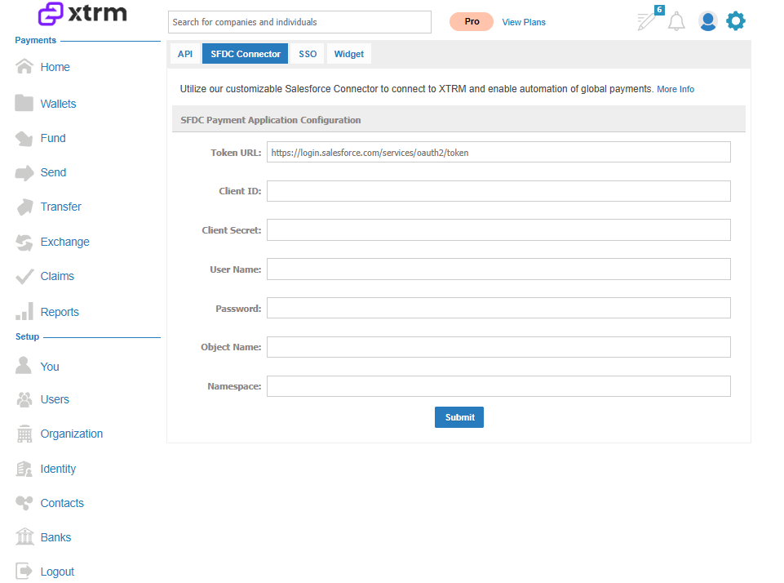Click the Users group icon
Image resolution: width=784 pixels, height=583 pixels.
[24, 399]
